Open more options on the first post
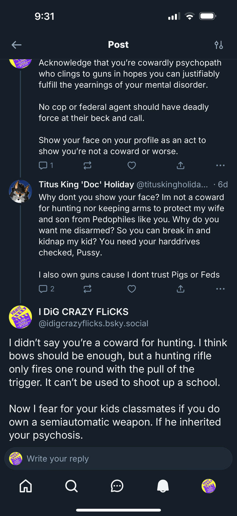 (x=220, y=165)
